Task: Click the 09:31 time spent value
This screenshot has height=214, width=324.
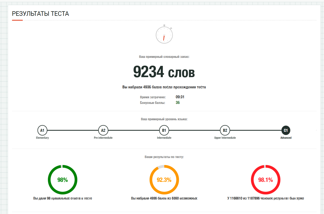Action: pyautogui.click(x=180, y=97)
